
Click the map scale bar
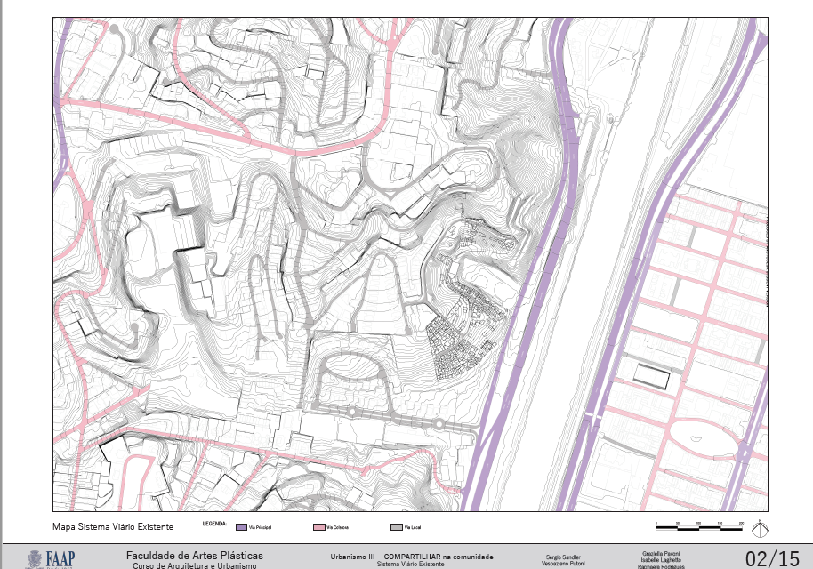click(x=699, y=528)
